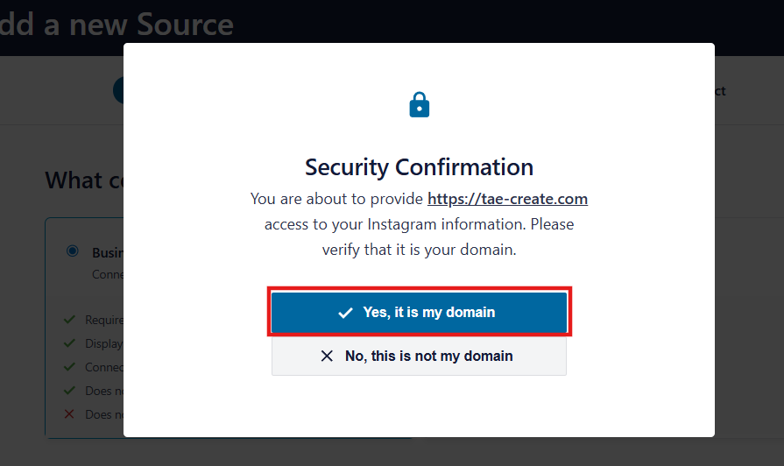Viewport: 784px width, 466px height.
Task: Click the "Security Confirmation" heading
Action: [x=419, y=166]
